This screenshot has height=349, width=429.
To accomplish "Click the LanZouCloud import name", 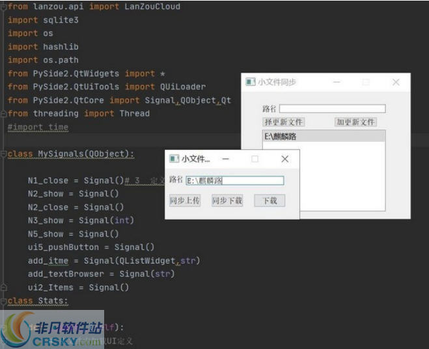I will [152, 7].
